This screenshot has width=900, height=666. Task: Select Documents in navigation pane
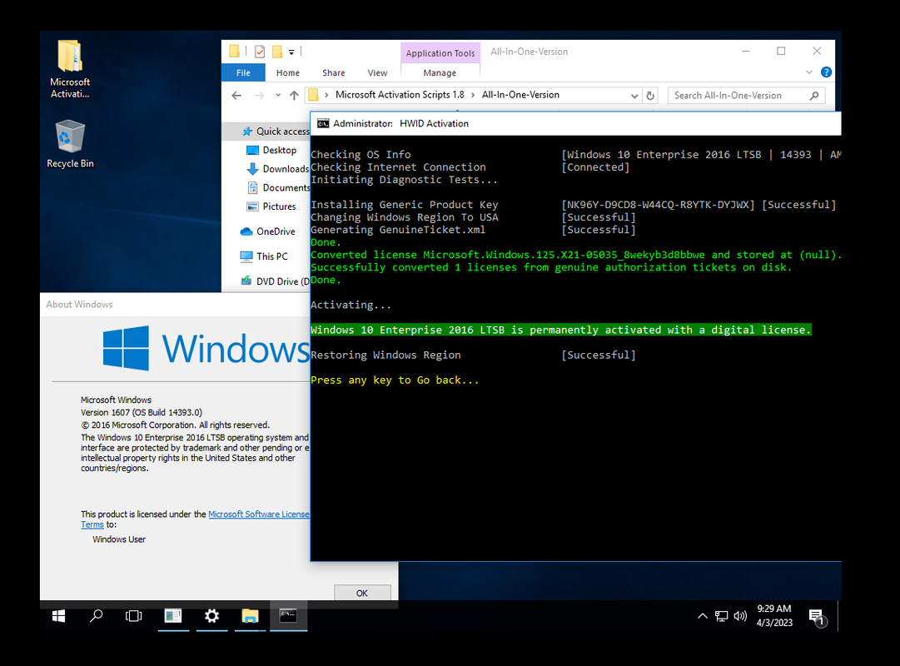[x=278, y=188]
